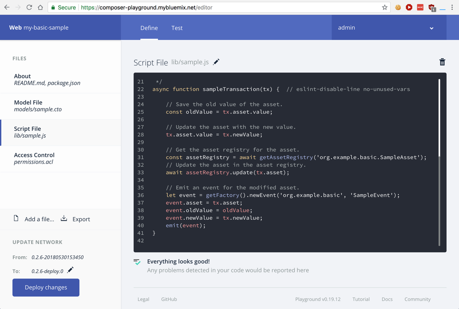Screen dimensions: 459x309
Task: Bookmark this page with the star icon
Action: click(x=385, y=7)
